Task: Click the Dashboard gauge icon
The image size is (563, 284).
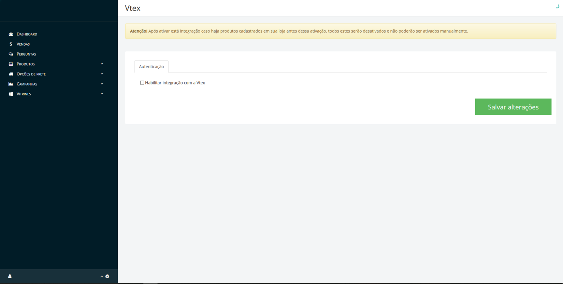Action: point(11,34)
